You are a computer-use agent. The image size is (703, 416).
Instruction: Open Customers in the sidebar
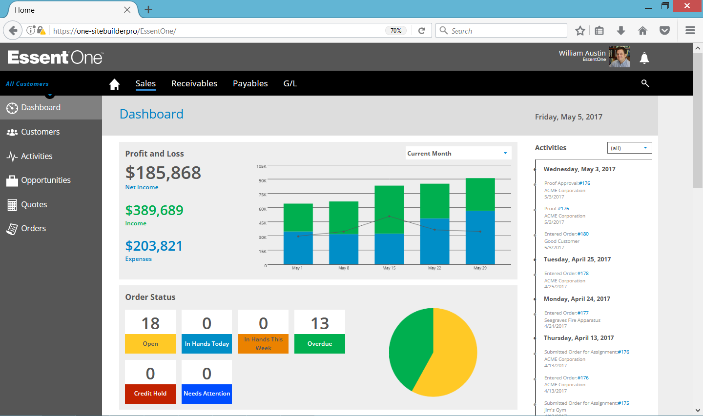click(51, 132)
